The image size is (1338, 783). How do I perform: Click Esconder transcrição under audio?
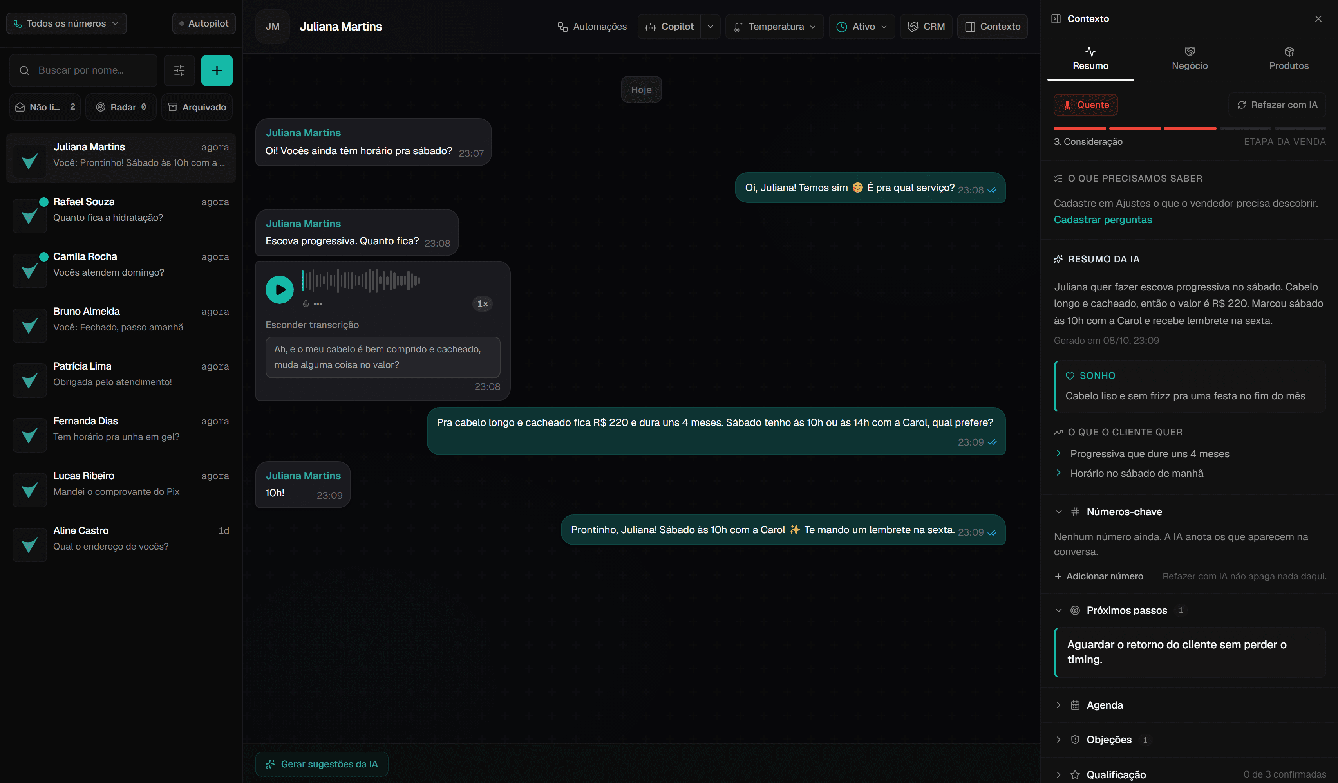(x=312, y=325)
